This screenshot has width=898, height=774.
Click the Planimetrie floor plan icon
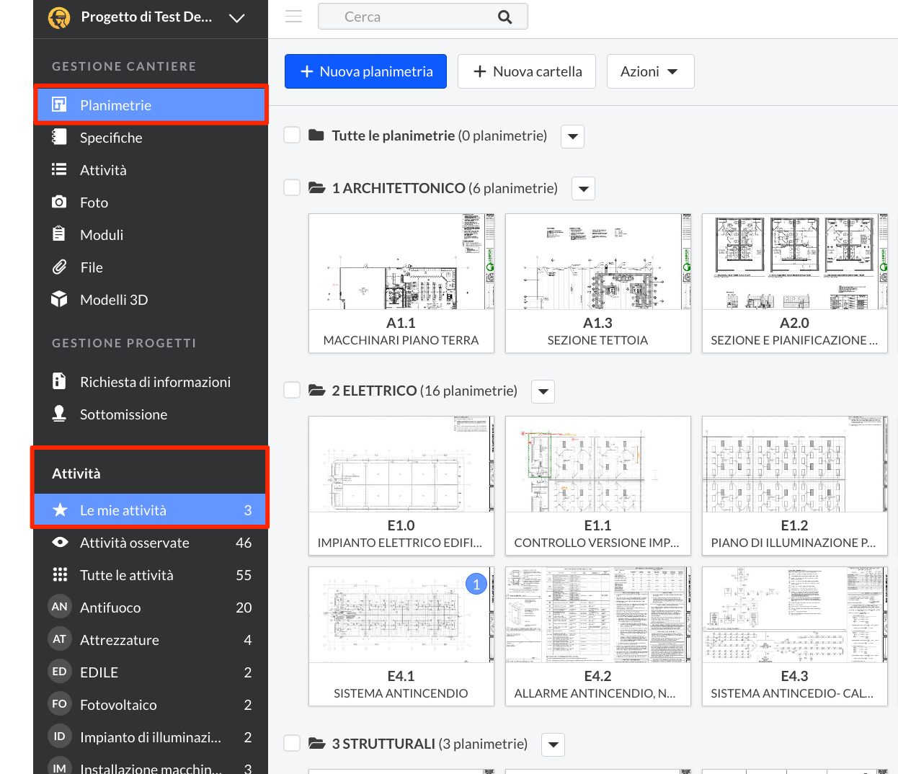(x=59, y=104)
